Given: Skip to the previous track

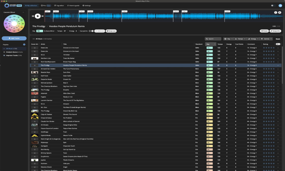Looking at the screenshot, I should [33, 16].
